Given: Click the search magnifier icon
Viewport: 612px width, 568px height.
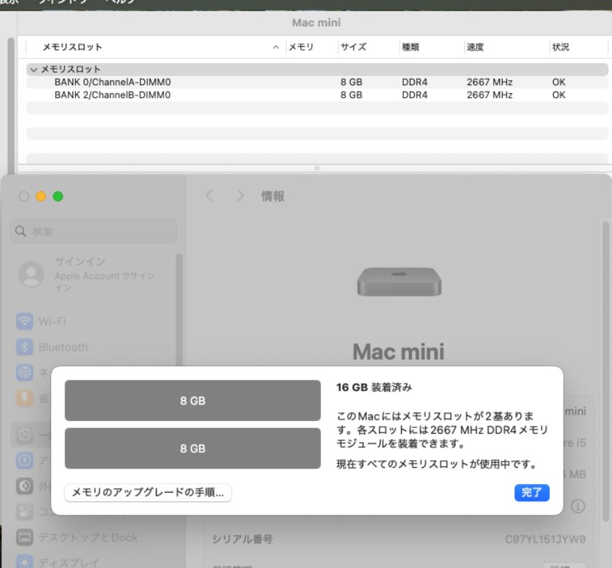Looking at the screenshot, I should (x=21, y=231).
